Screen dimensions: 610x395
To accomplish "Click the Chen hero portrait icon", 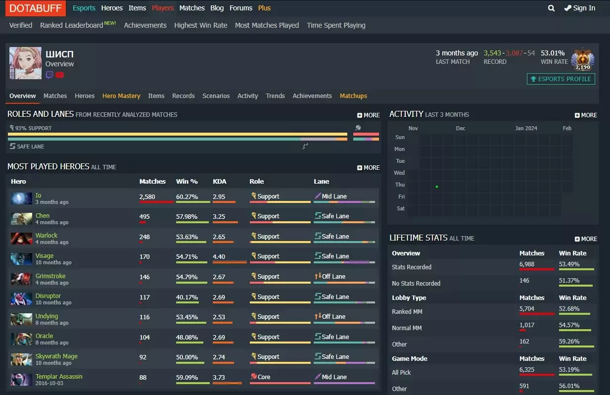I will tap(22, 219).
